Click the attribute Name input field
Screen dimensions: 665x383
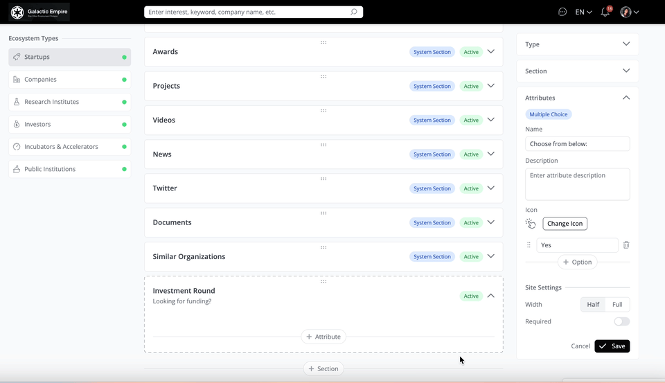click(x=577, y=144)
